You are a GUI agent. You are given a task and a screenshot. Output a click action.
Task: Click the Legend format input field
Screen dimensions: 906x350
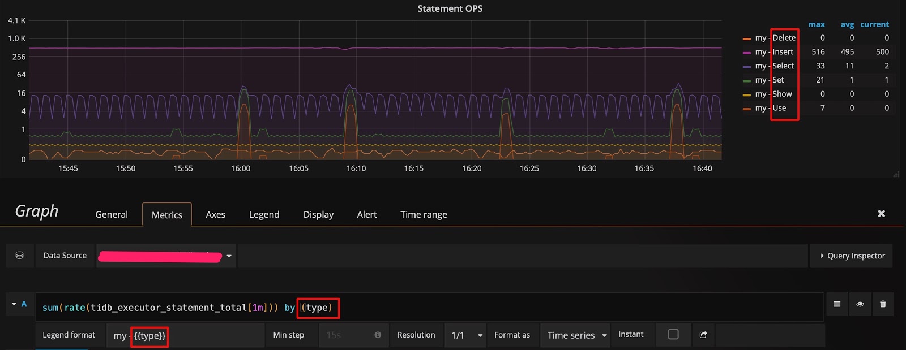(185, 335)
